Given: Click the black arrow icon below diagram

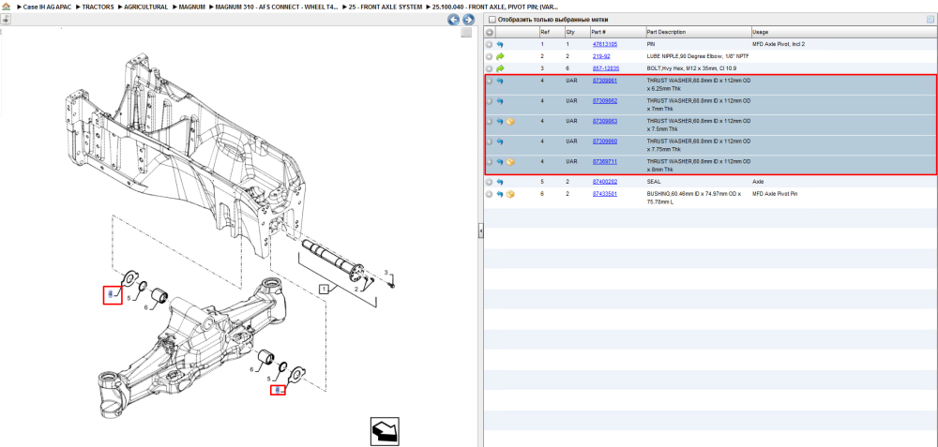Looking at the screenshot, I should coord(385,431).
